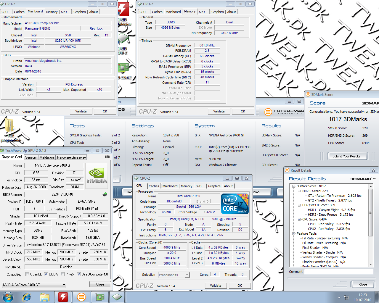Uncheck the DirectCompute 4.0 checkbox
Image resolution: width=379 pixels, height=303 pixels.
click(79, 274)
